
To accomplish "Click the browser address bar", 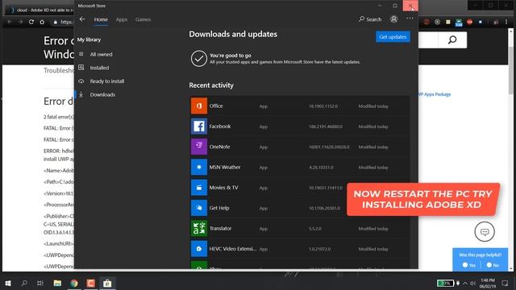I will pos(64,22).
